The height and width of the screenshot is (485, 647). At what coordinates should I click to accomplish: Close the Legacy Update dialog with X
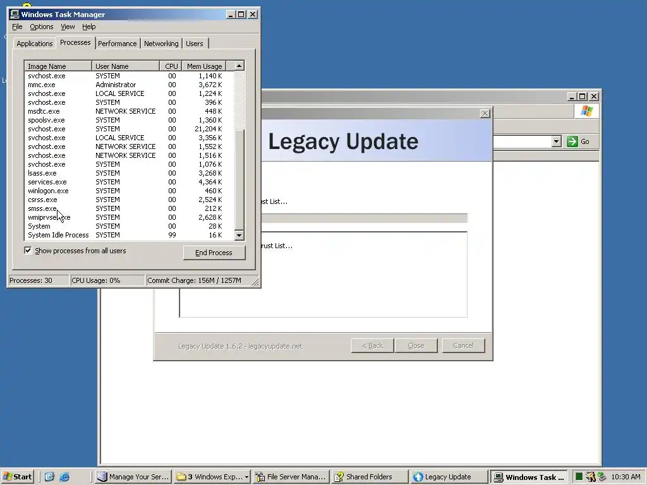click(485, 114)
